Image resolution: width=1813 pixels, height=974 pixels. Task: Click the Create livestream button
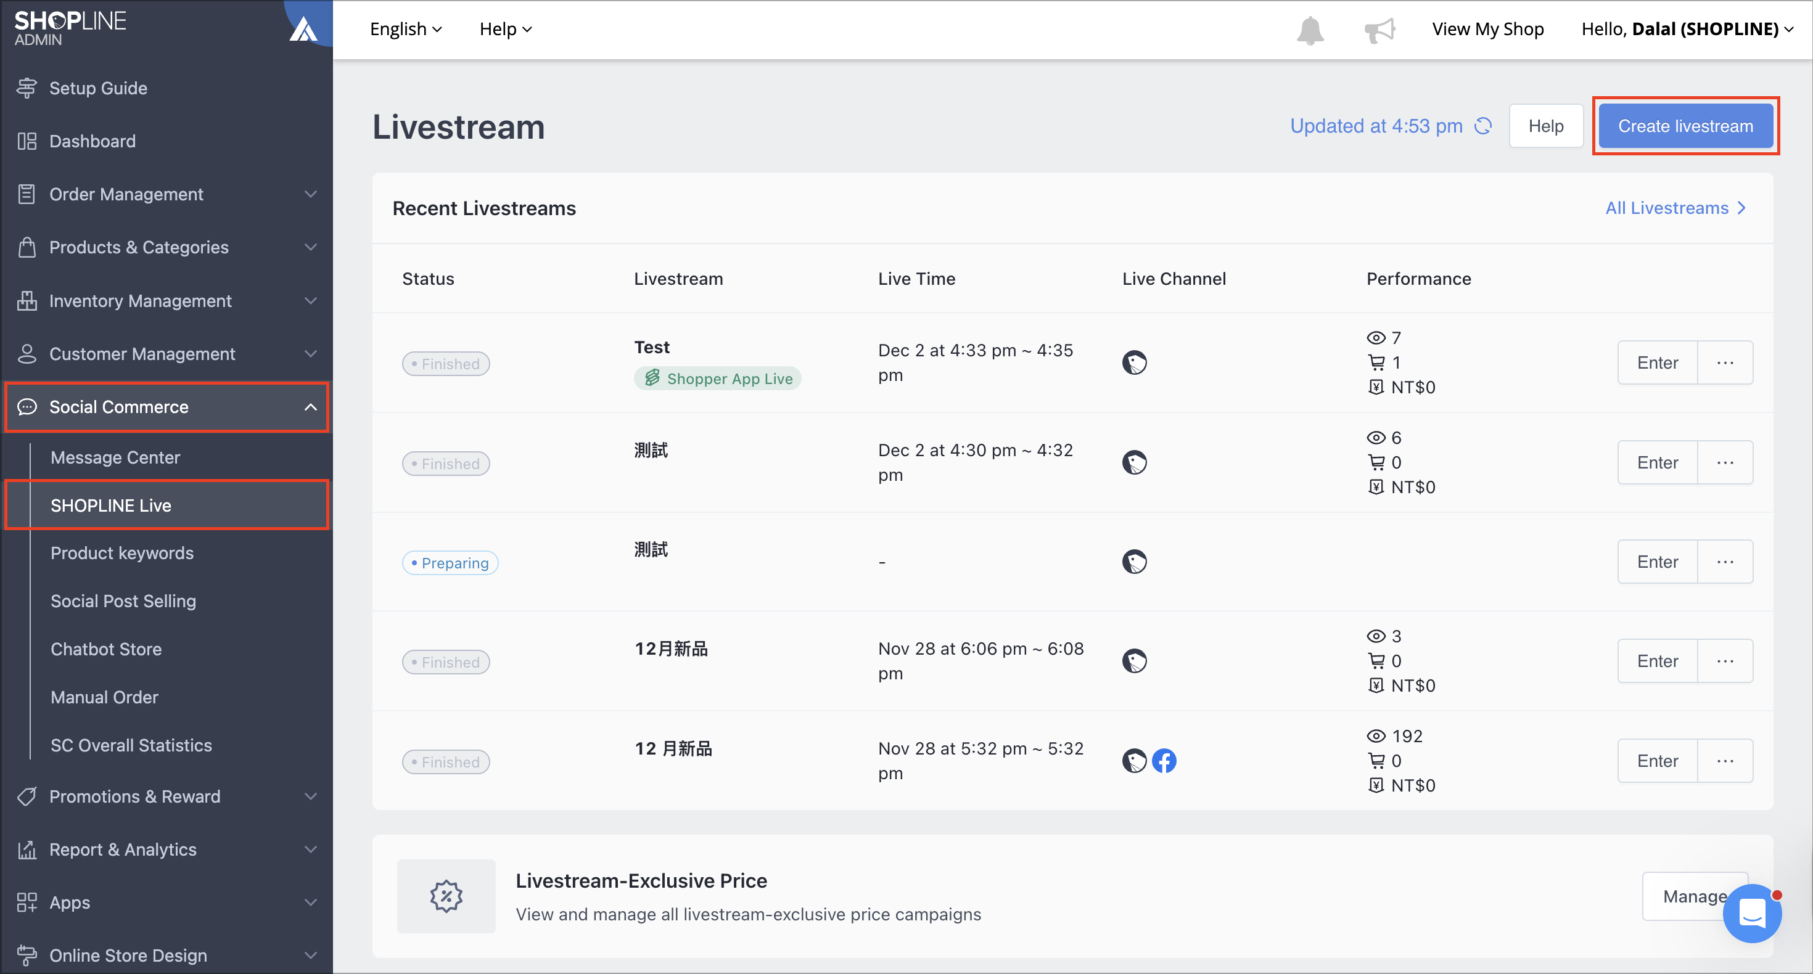pos(1685,126)
